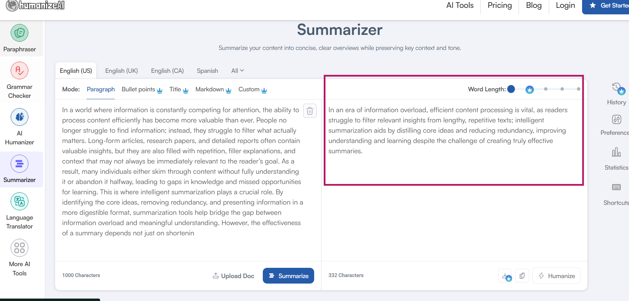Open More AI Tools icon

[20, 248]
